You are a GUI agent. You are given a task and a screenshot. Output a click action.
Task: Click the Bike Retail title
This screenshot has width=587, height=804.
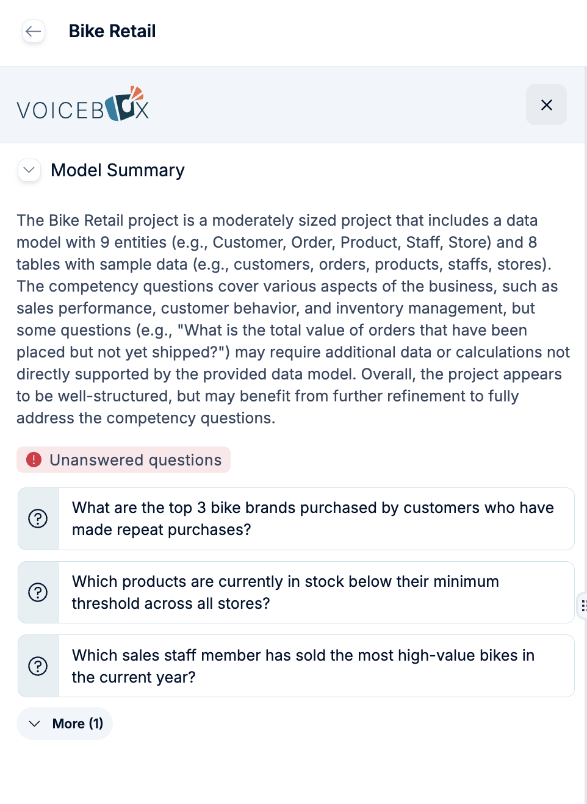point(112,31)
